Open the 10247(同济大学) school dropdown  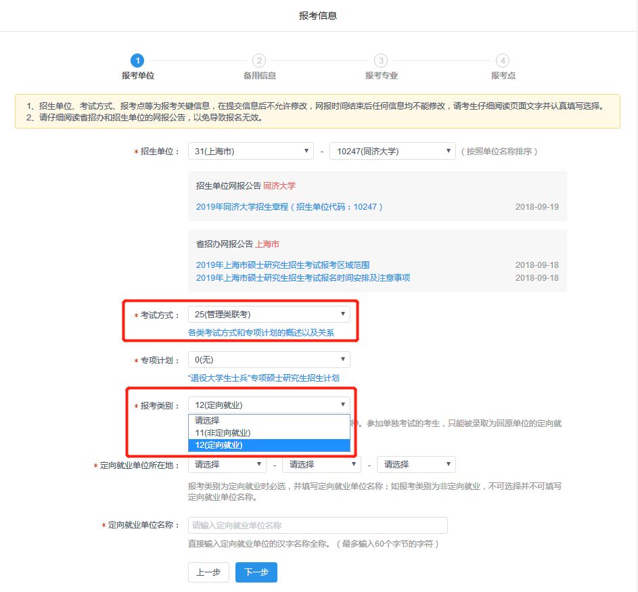pyautogui.click(x=392, y=152)
